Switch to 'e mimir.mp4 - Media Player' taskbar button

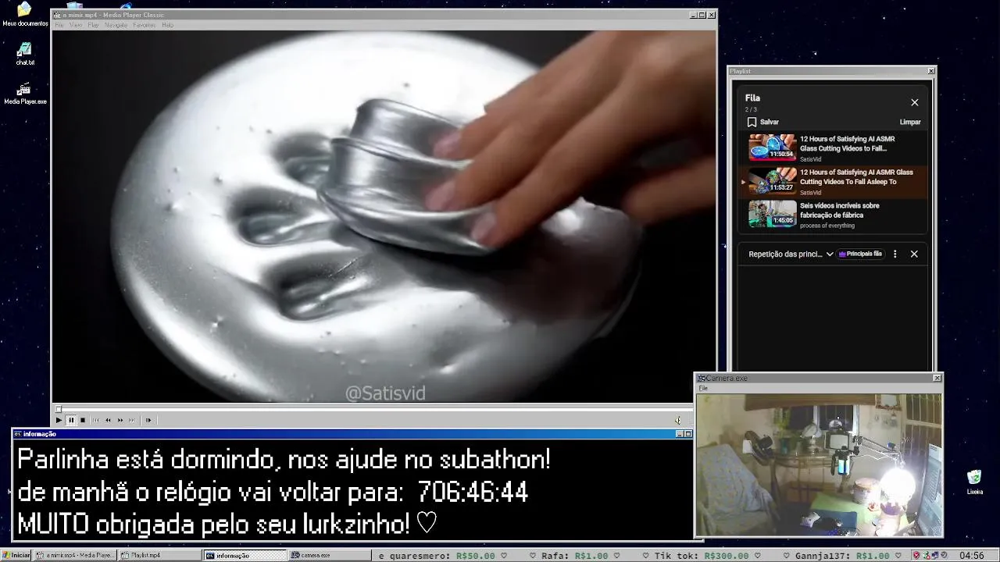(x=76, y=555)
